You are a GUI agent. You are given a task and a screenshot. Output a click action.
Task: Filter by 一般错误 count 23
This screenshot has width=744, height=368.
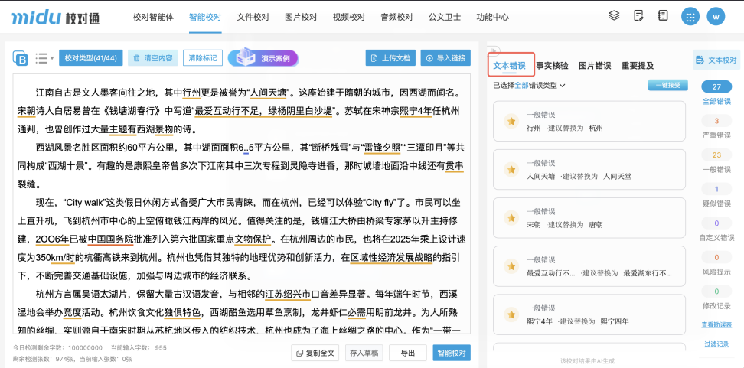coord(716,161)
